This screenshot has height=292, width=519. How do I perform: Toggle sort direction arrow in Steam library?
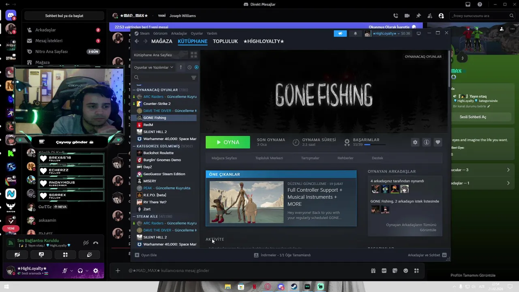pyautogui.click(x=180, y=67)
